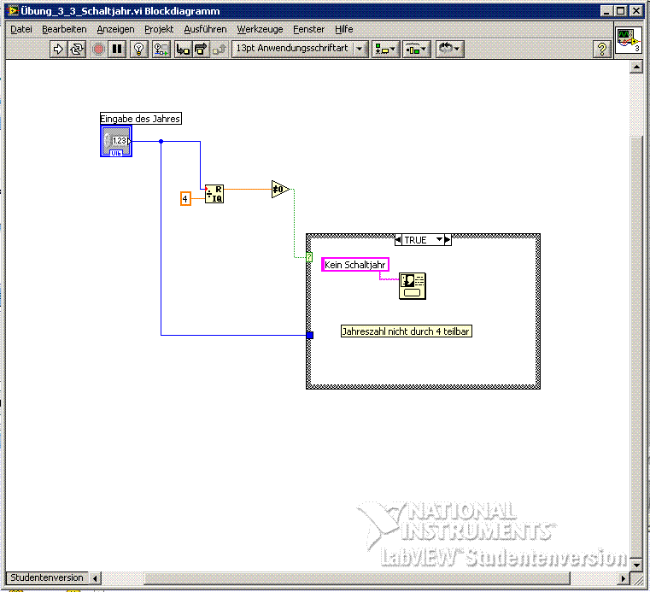The height and width of the screenshot is (592, 650).
Task: Click the Pause button
Action: coord(117,49)
